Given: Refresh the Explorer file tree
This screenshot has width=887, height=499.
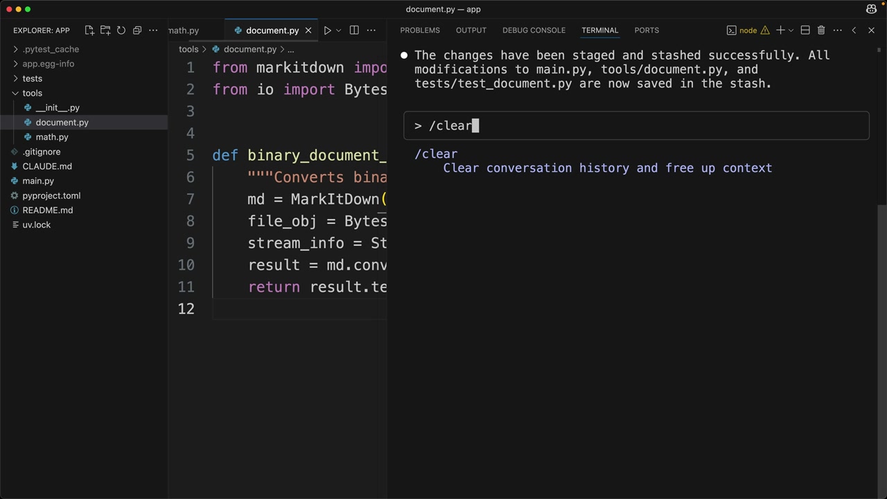Looking at the screenshot, I should [x=121, y=30].
